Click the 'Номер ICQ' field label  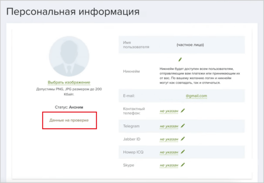[x=133, y=152]
